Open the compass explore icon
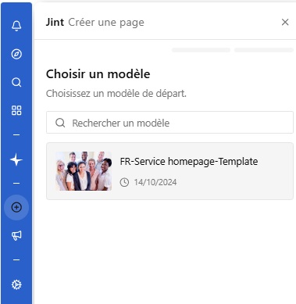The image size is (296, 304). 16,54
